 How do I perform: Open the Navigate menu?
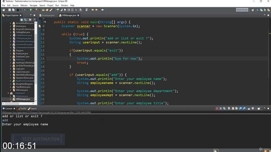coord(33,5)
